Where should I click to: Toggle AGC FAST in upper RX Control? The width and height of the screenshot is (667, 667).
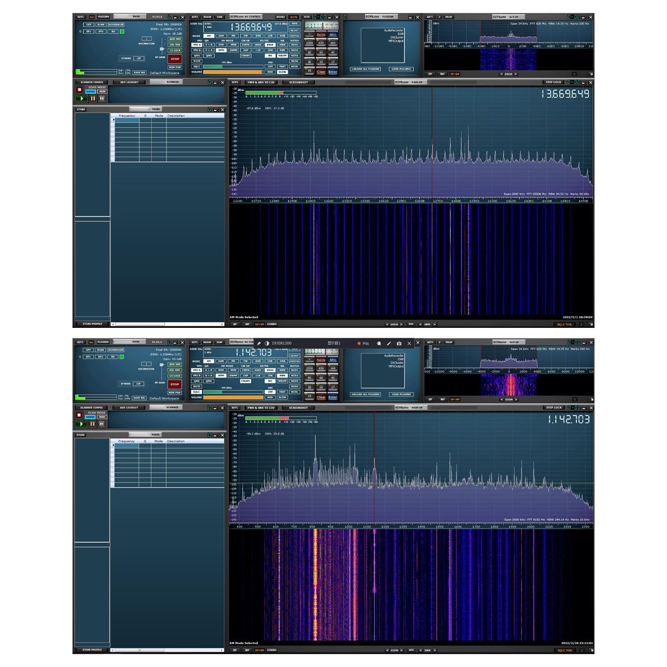tap(282, 66)
